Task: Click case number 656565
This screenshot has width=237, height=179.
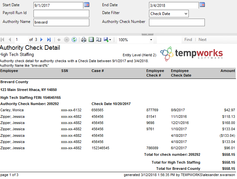Action: [97, 110]
